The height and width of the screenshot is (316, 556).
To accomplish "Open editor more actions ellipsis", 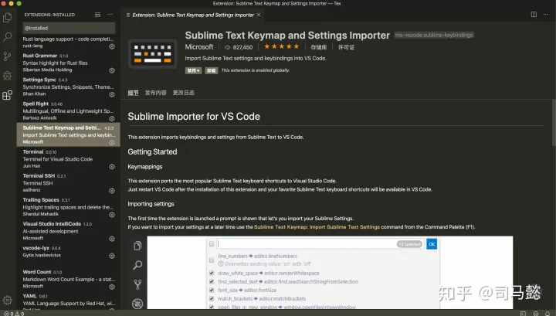I will click(546, 15).
